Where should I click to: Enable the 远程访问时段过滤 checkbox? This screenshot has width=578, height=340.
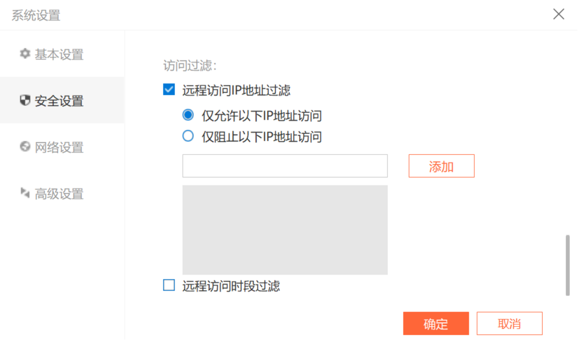(x=169, y=285)
